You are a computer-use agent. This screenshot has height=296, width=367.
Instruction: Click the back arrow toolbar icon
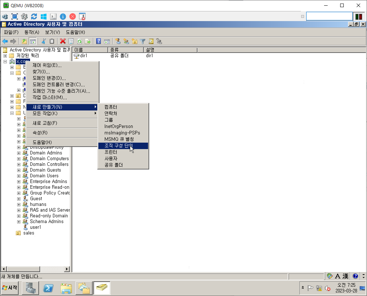click(x=5, y=41)
